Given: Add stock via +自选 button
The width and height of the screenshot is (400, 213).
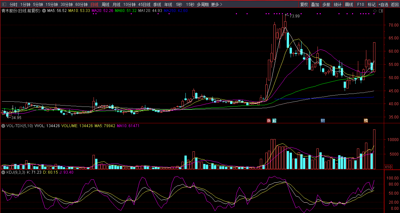Looking at the screenshot, I should point(383,5).
